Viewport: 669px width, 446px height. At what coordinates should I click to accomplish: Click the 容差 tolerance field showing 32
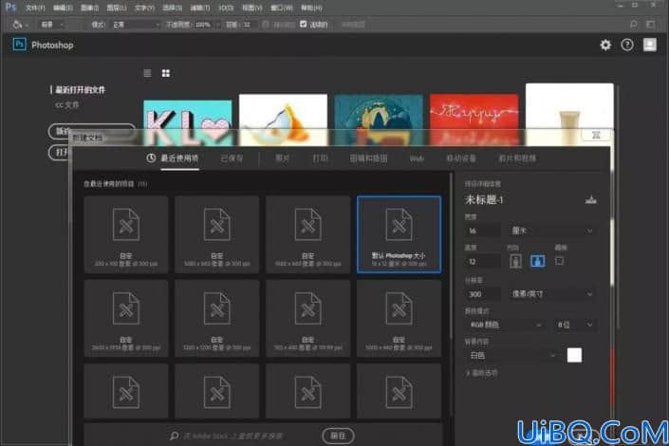(249, 25)
